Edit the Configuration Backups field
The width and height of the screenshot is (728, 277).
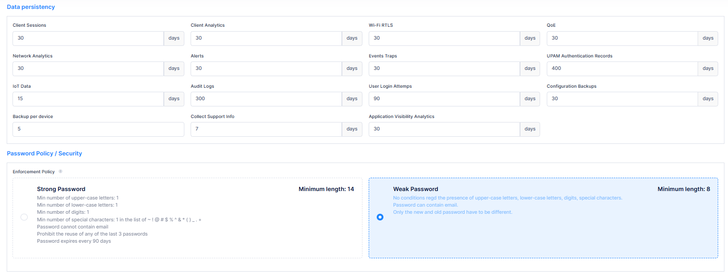622,99
